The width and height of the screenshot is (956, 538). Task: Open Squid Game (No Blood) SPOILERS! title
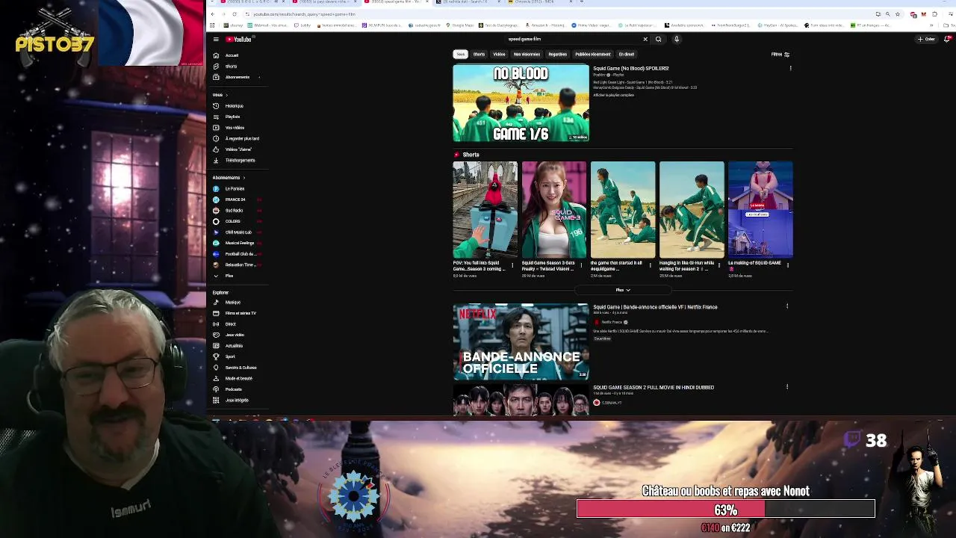coord(631,68)
